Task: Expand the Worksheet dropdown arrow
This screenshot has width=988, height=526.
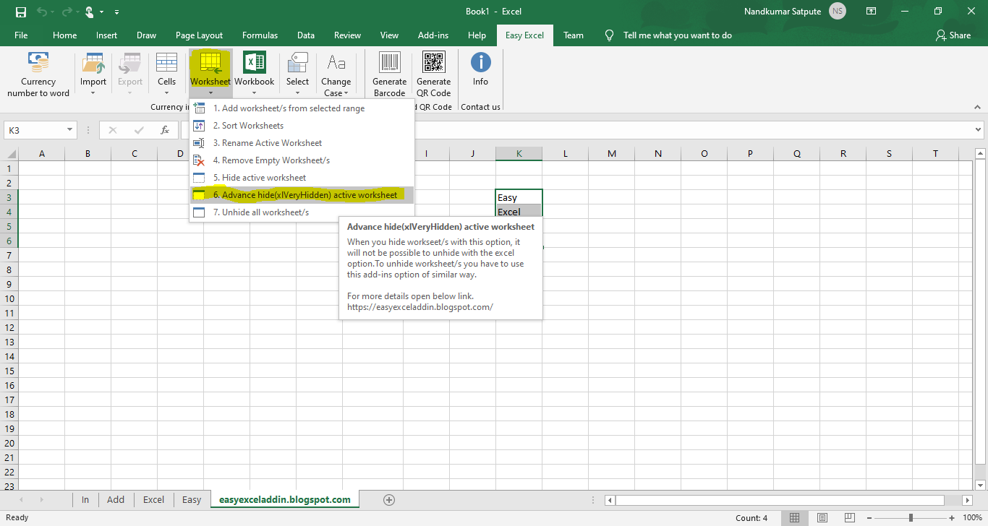Action: (x=210, y=92)
